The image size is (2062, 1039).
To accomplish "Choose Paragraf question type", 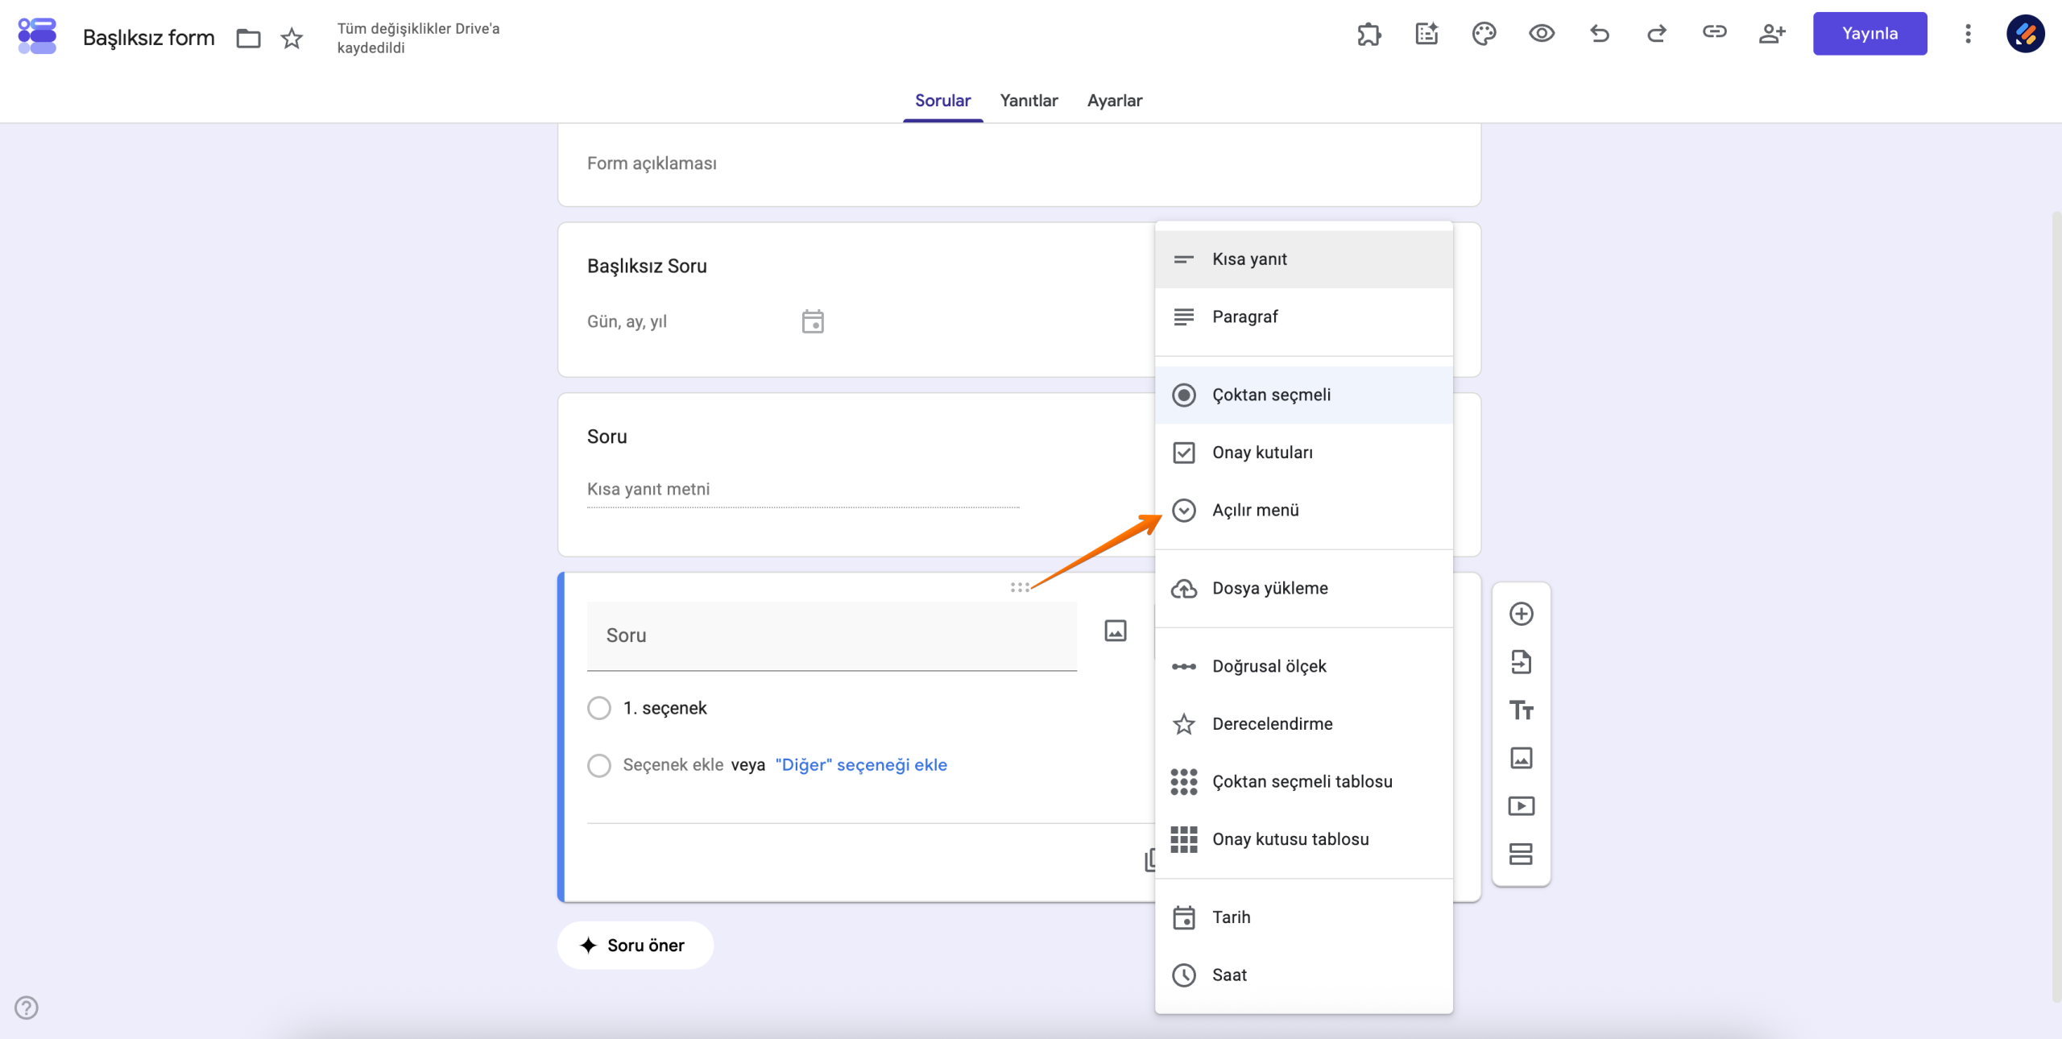I will pyautogui.click(x=1303, y=317).
